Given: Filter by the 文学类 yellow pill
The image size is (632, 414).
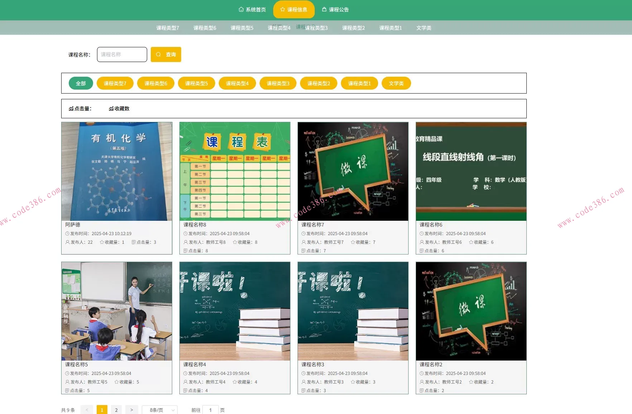Looking at the screenshot, I should [396, 83].
